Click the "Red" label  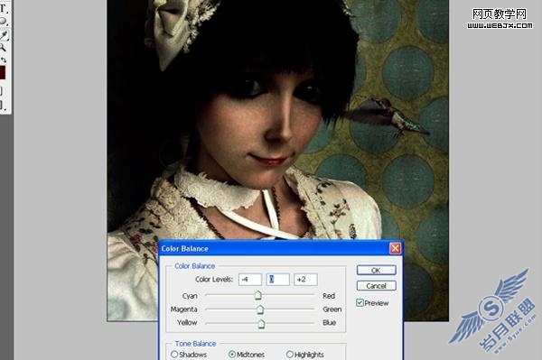(329, 296)
